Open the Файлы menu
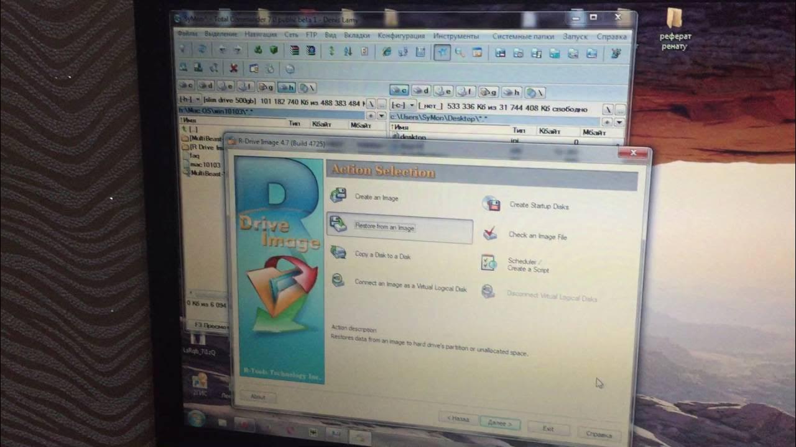796x447 pixels. (x=187, y=34)
